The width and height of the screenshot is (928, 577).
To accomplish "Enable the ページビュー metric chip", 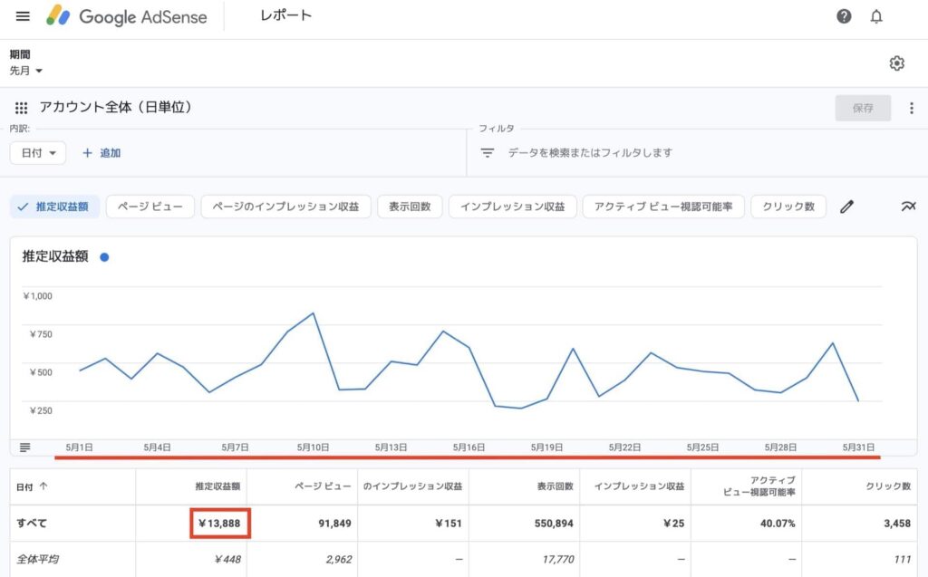I will pos(150,207).
